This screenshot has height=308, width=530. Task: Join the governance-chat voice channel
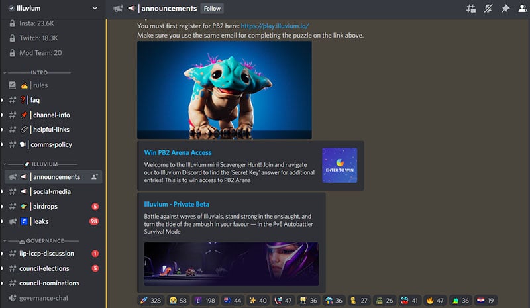(52, 298)
